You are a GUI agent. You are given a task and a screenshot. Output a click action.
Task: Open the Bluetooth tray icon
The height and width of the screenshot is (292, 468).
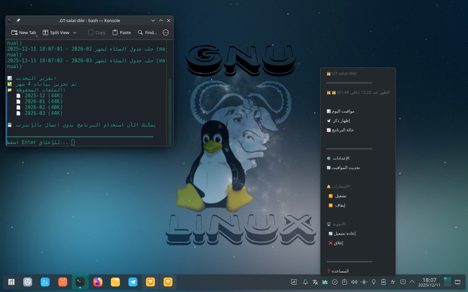tap(364, 282)
